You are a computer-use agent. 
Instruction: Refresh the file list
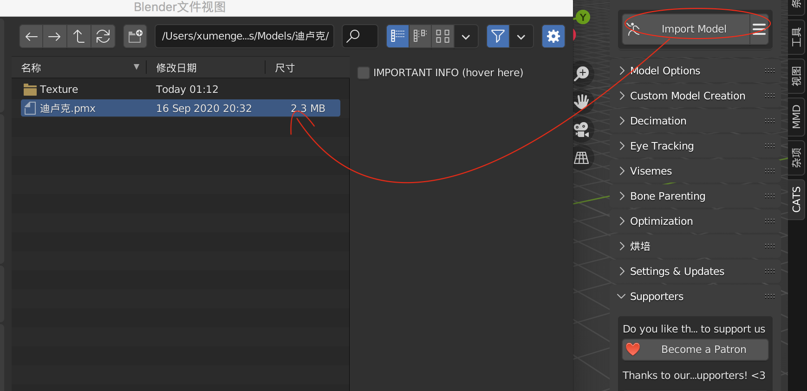pyautogui.click(x=103, y=36)
